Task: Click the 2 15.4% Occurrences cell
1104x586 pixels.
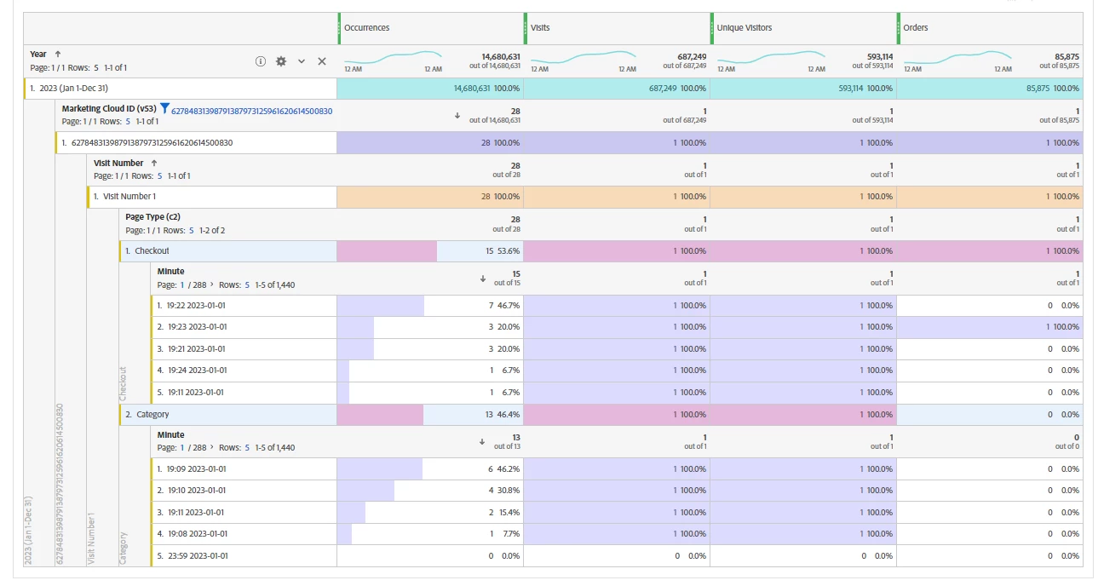Action: tap(430, 513)
